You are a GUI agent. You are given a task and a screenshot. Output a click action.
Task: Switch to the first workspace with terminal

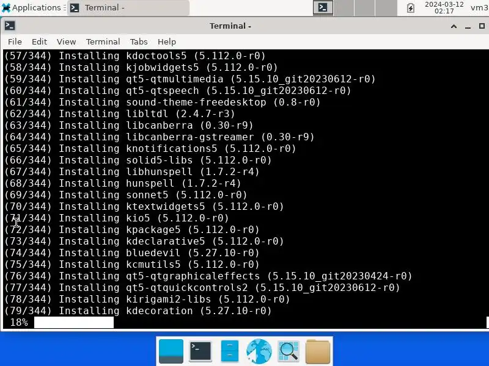click(x=323, y=7)
